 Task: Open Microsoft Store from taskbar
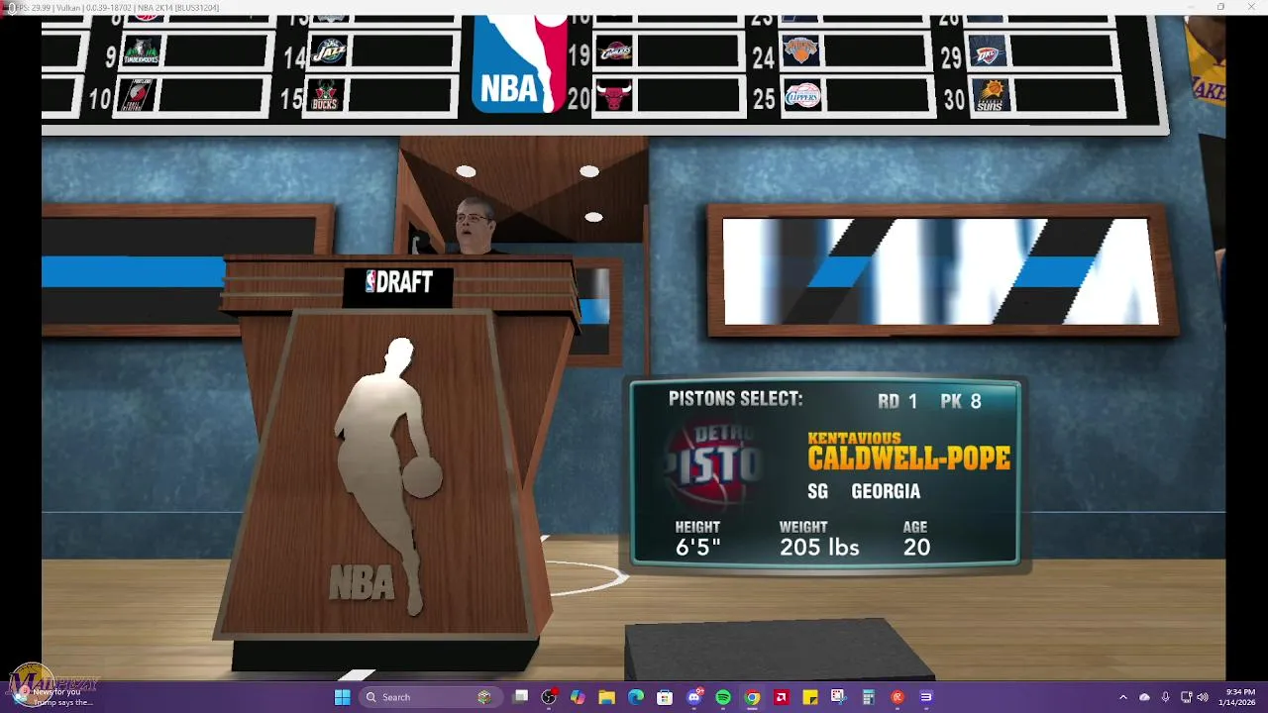pyautogui.click(x=665, y=697)
